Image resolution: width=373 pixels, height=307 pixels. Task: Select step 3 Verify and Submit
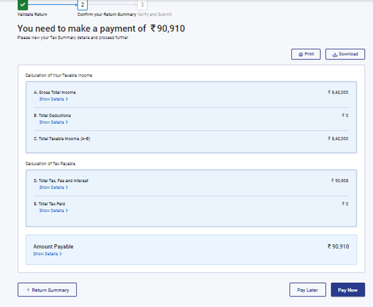pos(142,4)
